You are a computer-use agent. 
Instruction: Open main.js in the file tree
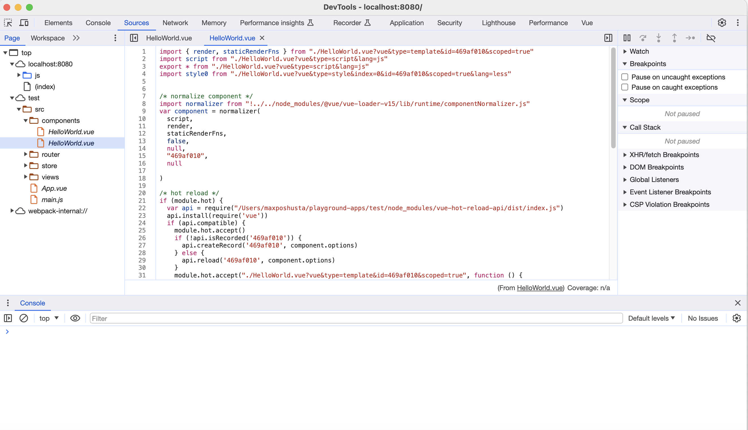click(x=52, y=200)
